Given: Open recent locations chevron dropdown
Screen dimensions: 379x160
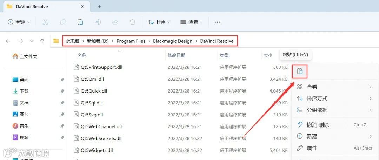Looking at the screenshot, I should pos(32,41).
